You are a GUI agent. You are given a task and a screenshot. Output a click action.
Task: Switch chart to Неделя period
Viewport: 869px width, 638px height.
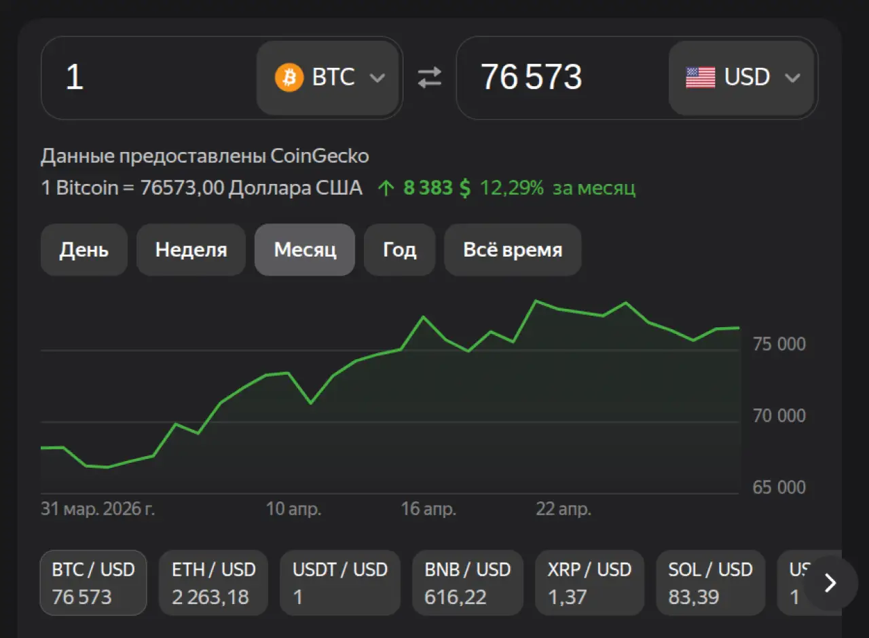pyautogui.click(x=191, y=250)
